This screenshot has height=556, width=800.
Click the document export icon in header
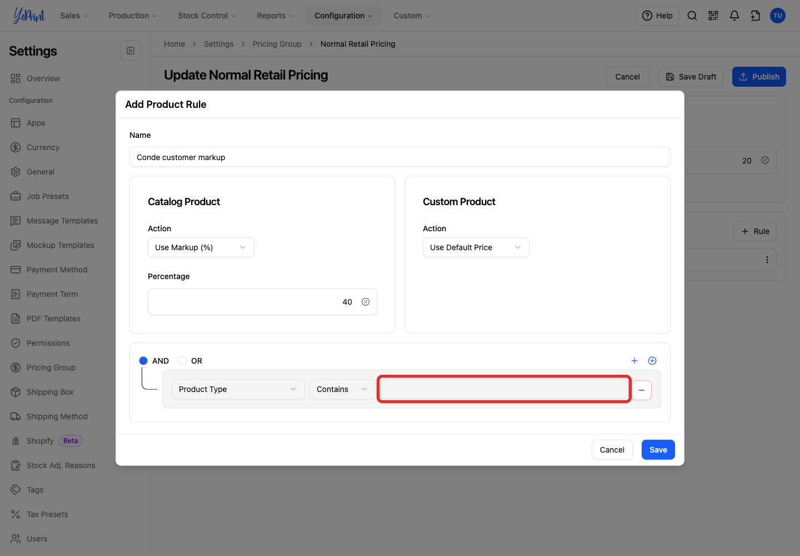click(x=756, y=16)
